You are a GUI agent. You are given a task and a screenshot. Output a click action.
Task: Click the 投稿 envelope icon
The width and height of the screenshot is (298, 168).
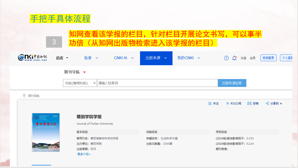click(249, 104)
